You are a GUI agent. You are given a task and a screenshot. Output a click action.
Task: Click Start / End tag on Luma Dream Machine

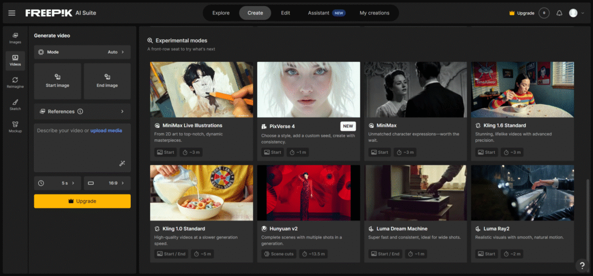click(385, 253)
